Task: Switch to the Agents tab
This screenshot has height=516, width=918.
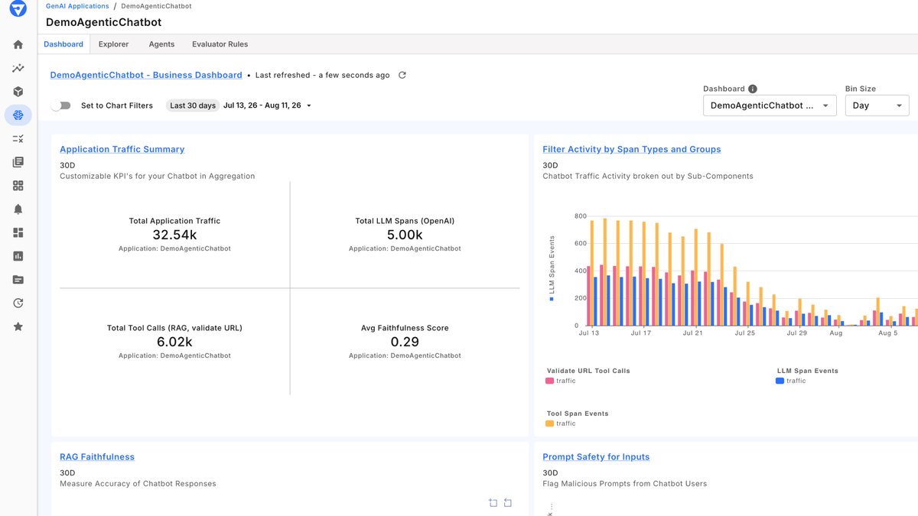Action: (161, 44)
